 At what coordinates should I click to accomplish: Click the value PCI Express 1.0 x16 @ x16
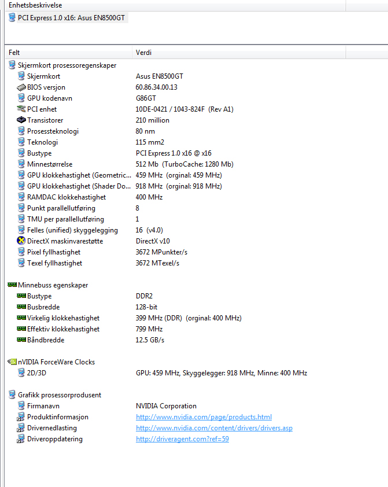(x=173, y=153)
